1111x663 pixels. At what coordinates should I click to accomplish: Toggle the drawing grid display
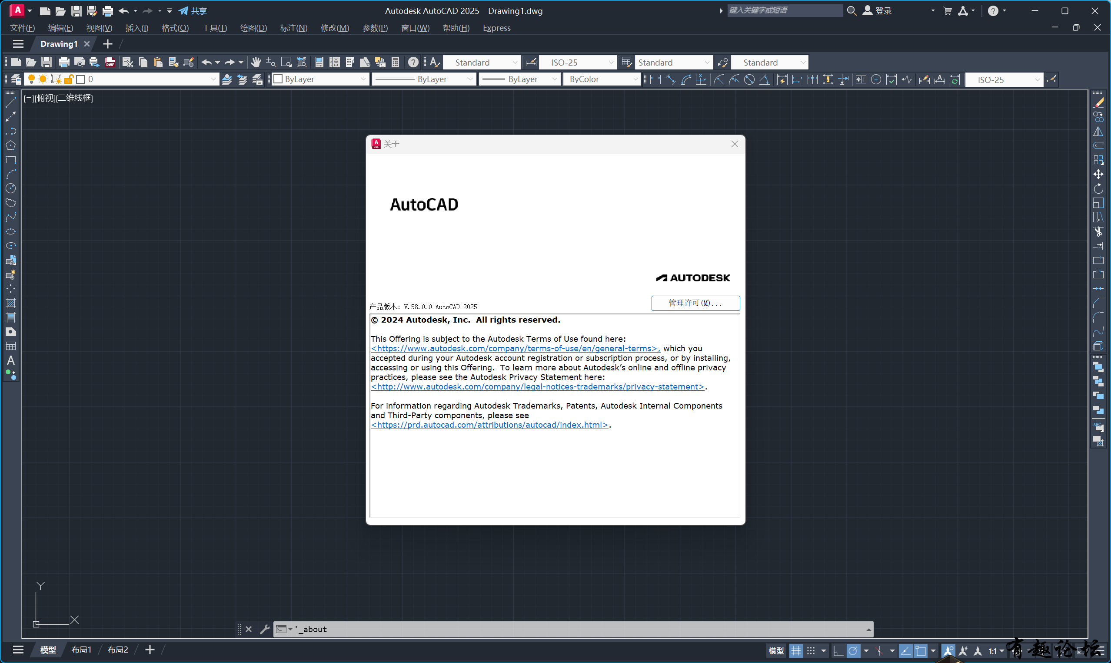click(796, 650)
